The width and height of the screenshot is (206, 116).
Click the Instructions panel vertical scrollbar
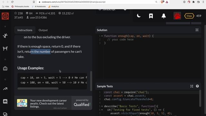tap(91, 81)
